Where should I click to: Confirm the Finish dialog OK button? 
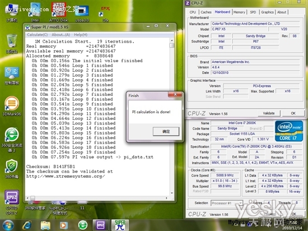166,131
